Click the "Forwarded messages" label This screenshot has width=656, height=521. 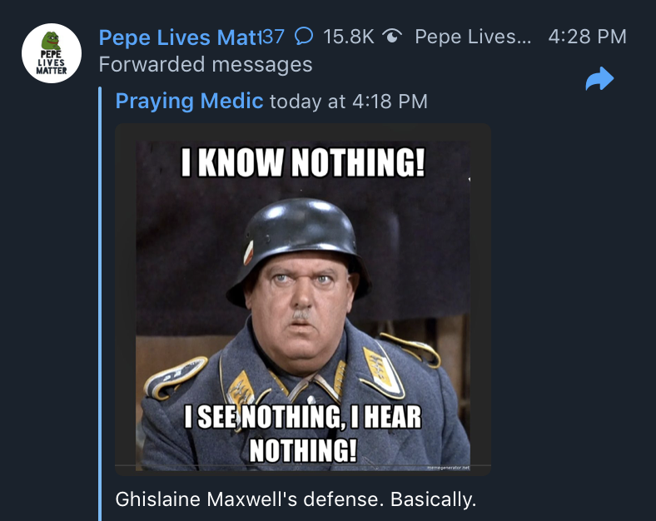coord(206,64)
